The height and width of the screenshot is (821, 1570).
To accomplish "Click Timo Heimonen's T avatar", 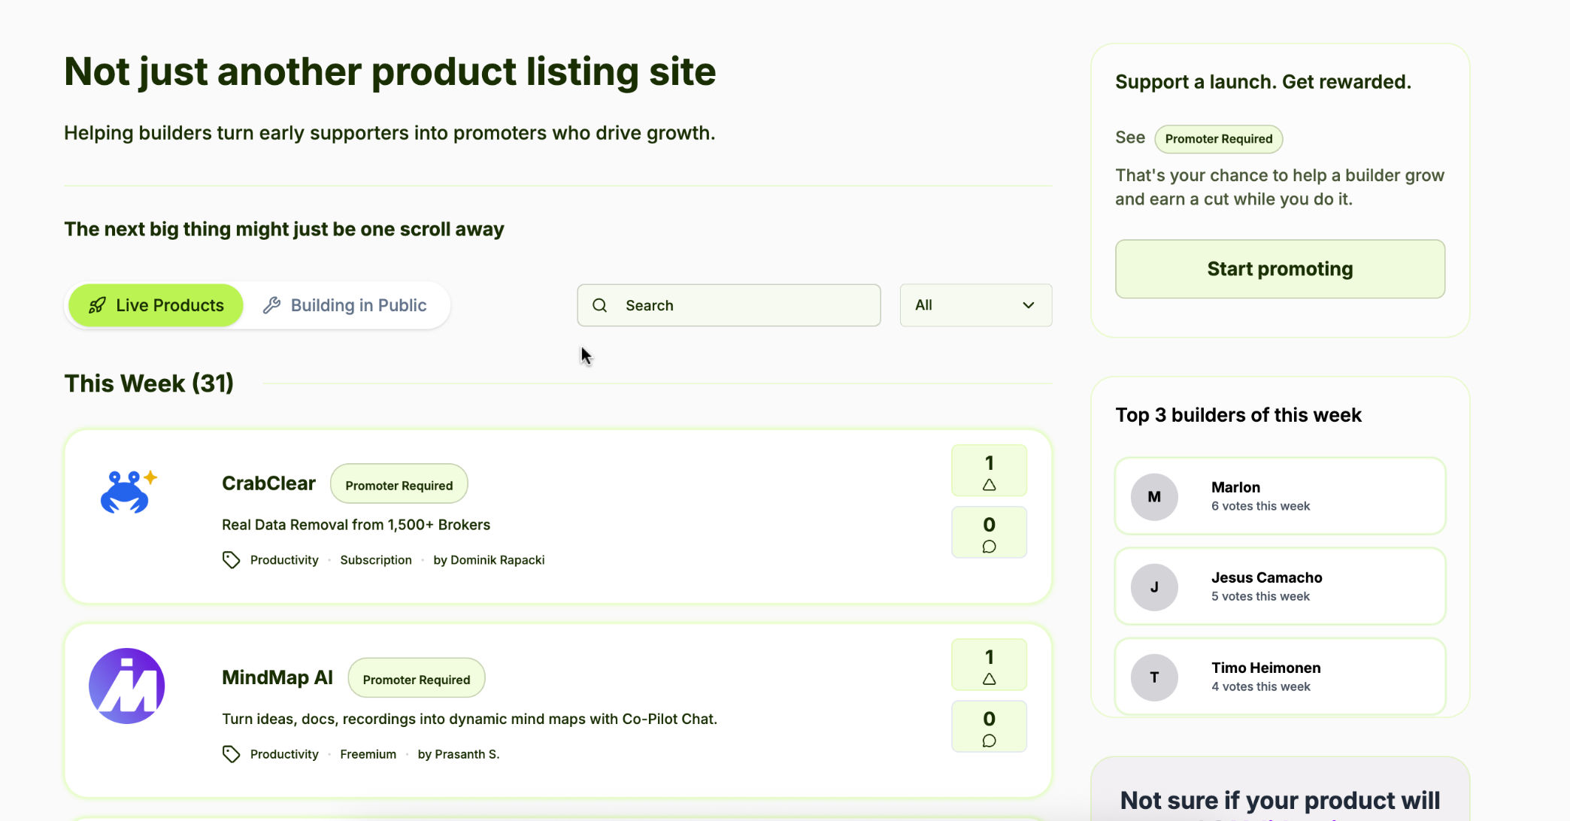I will point(1154,677).
